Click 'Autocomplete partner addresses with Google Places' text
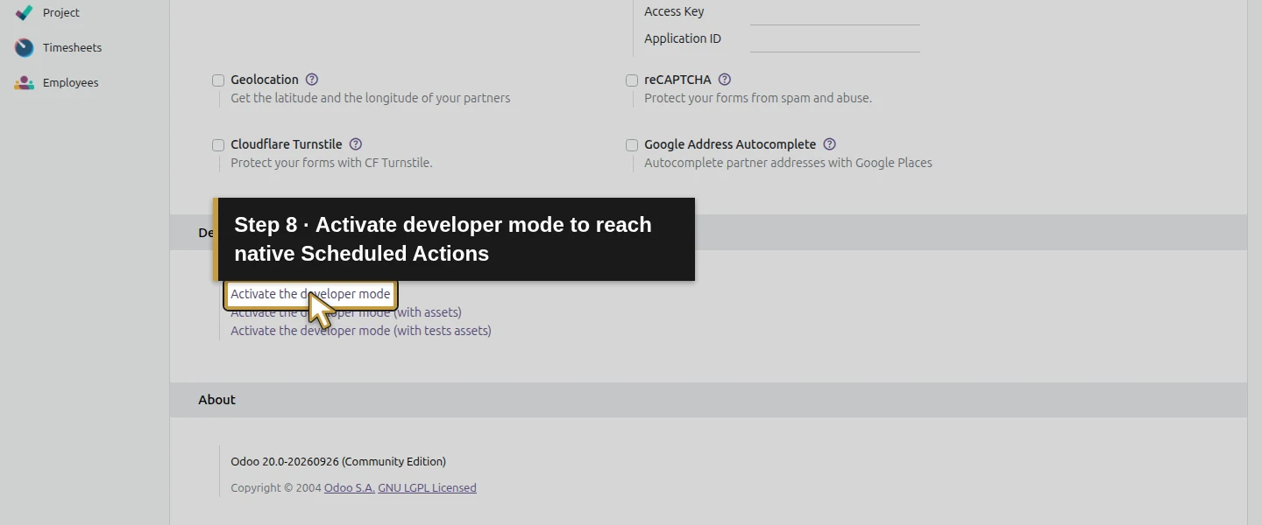The image size is (1262, 525). pyautogui.click(x=788, y=163)
